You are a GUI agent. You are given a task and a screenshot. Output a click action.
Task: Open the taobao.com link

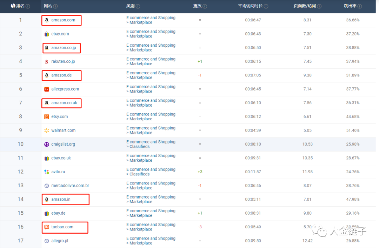coord(62,227)
